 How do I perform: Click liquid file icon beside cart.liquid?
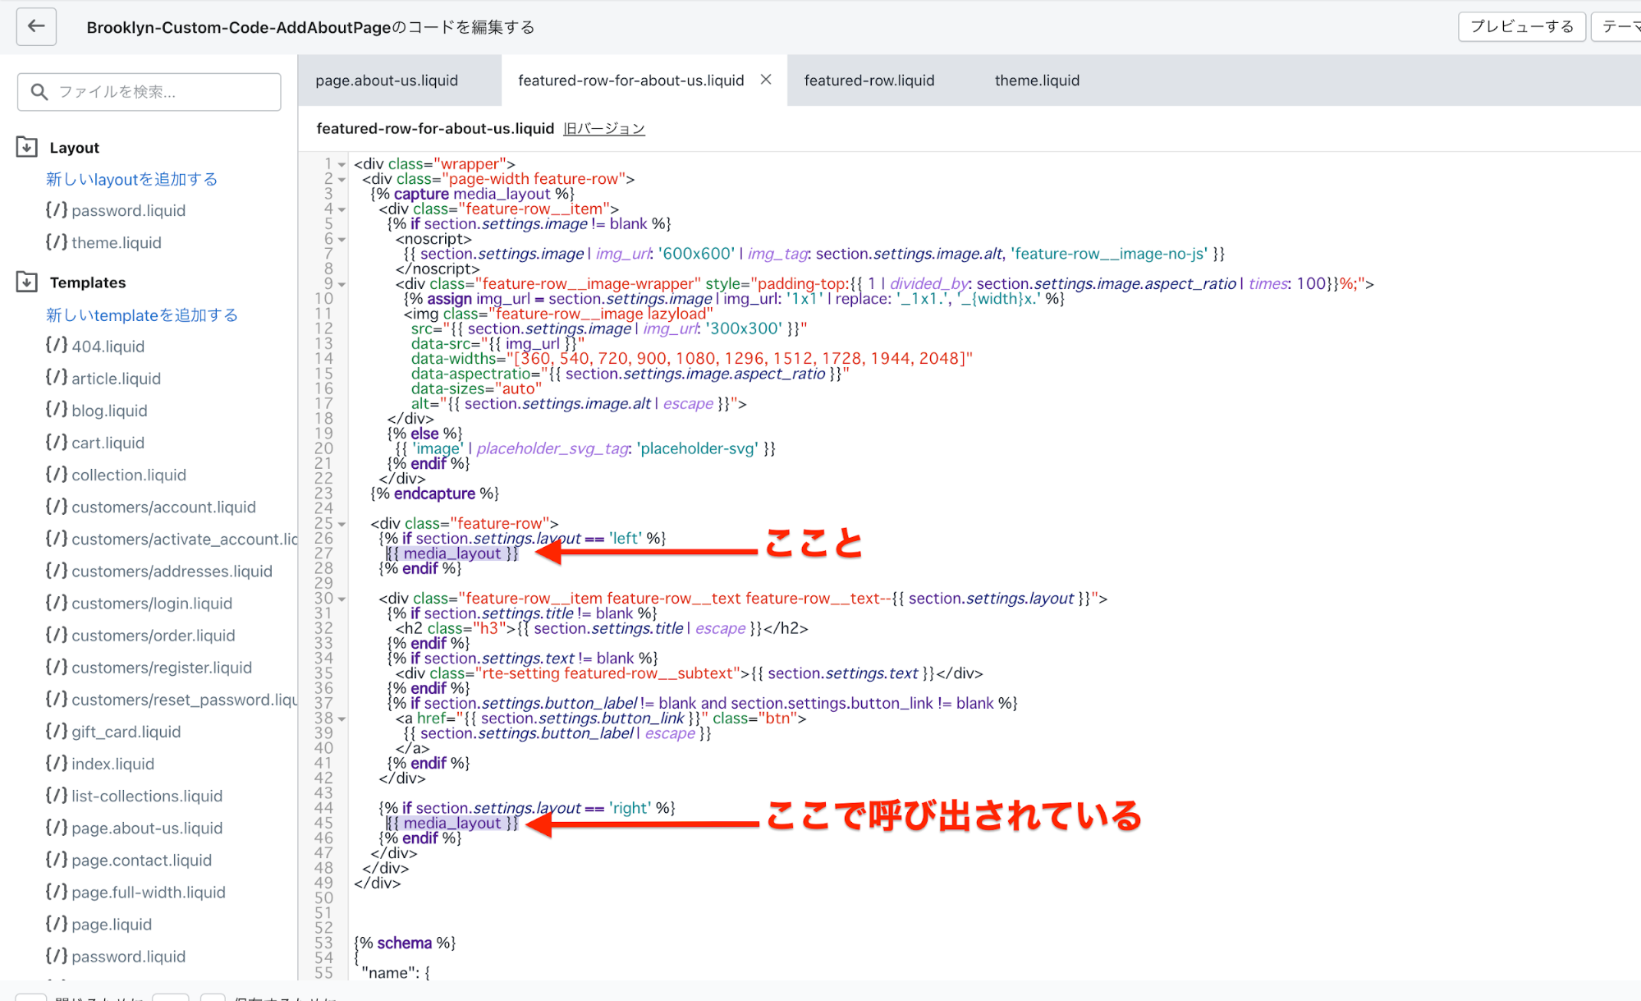[56, 443]
